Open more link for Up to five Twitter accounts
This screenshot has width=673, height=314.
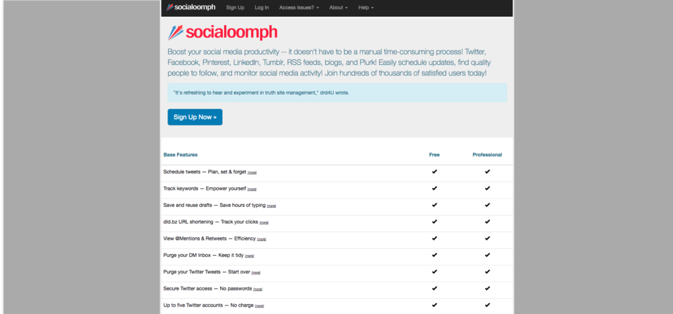coord(259,306)
